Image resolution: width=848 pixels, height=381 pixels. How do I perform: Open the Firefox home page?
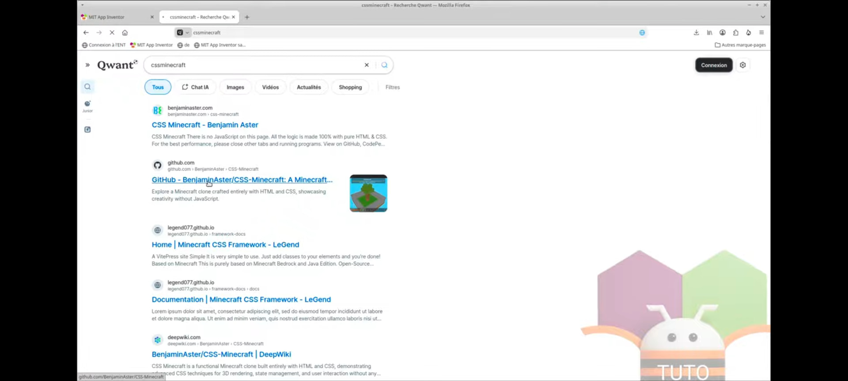[125, 33]
